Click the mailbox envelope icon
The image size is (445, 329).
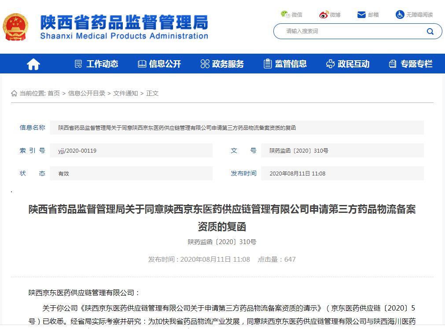pos(361,15)
